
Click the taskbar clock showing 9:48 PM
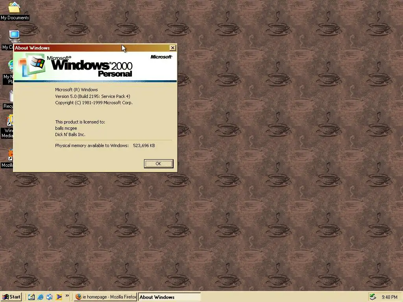click(389, 297)
